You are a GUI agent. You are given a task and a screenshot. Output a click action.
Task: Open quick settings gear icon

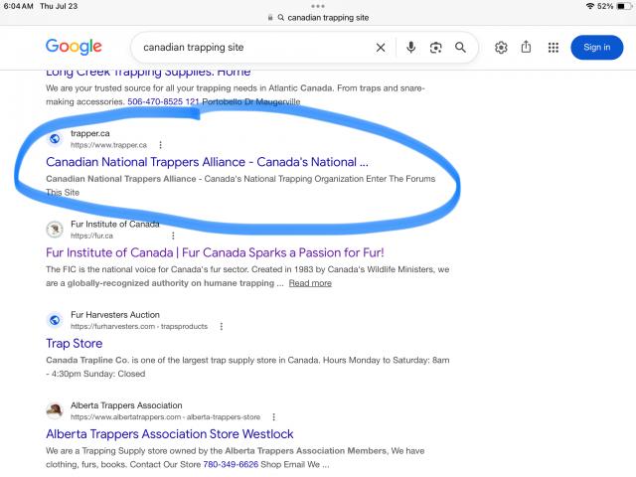501,48
